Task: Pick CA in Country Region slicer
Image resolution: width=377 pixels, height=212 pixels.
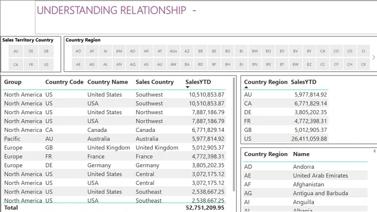Action: click(323, 51)
